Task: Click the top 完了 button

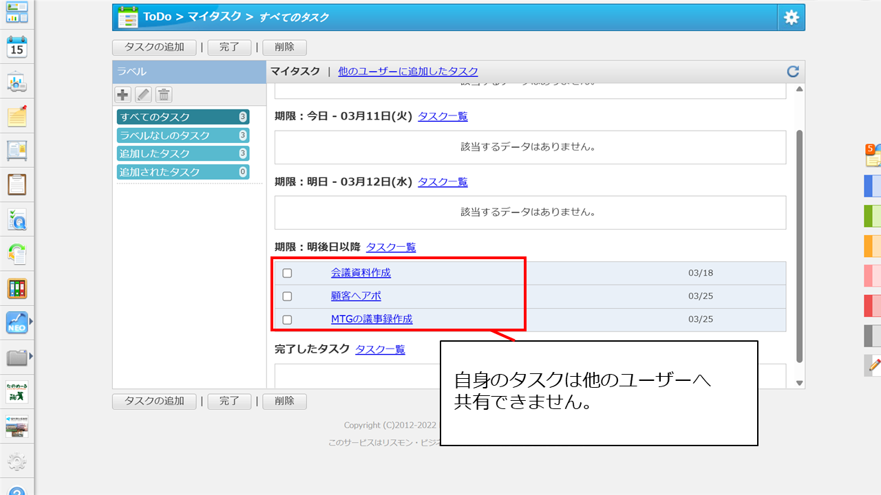Action: click(x=229, y=47)
